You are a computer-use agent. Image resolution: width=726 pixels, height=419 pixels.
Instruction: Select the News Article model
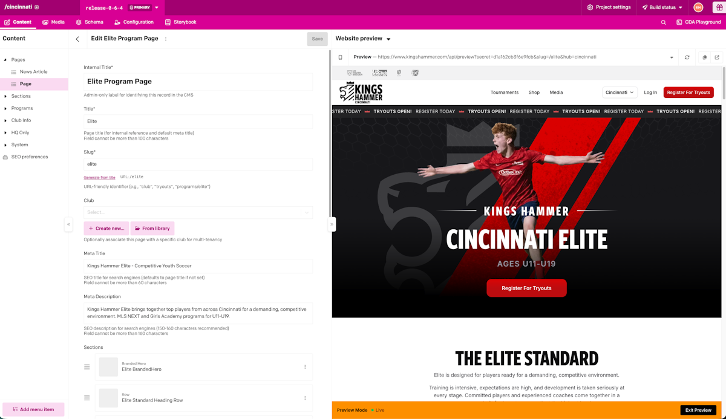[33, 72]
